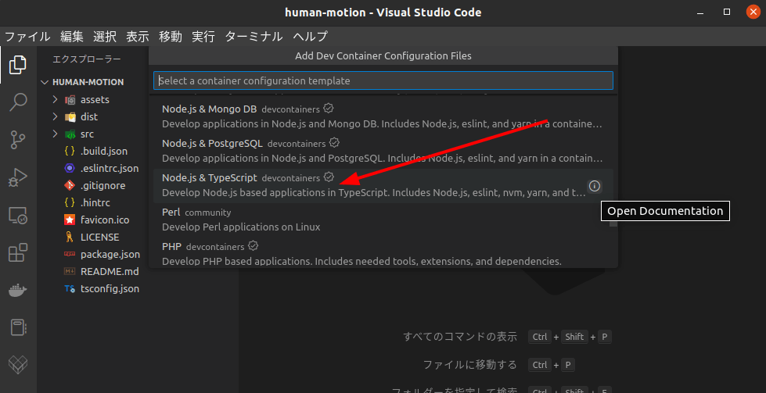
Task: Click the verified badge next to Node.js & PostgreSQL
Action: click(x=335, y=143)
